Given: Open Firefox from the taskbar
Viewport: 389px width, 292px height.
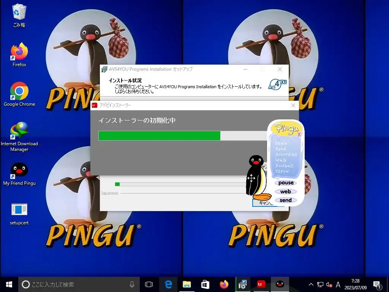Looking at the screenshot, I should coord(224,284).
